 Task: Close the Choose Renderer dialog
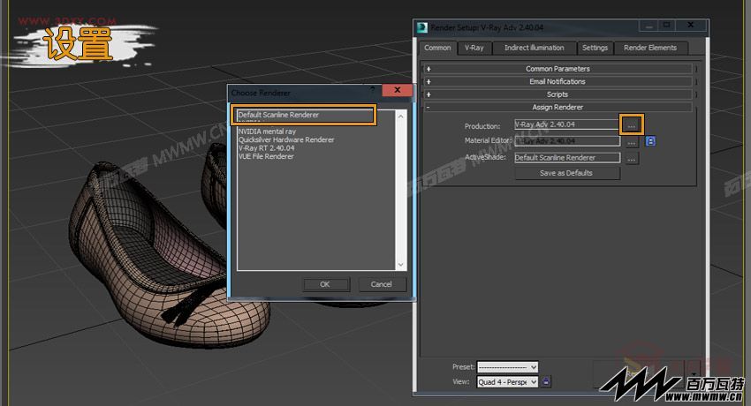pyautogui.click(x=397, y=90)
